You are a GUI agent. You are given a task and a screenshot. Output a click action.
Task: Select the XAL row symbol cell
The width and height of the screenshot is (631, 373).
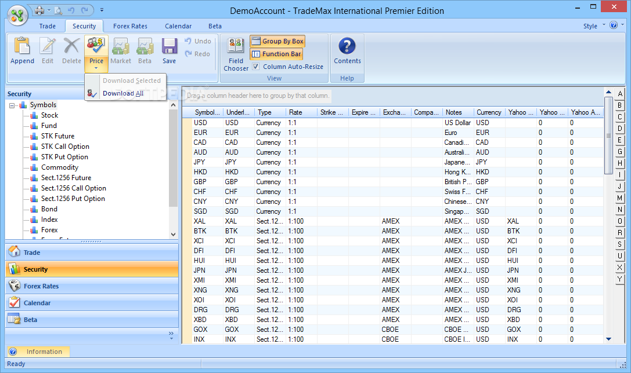207,221
